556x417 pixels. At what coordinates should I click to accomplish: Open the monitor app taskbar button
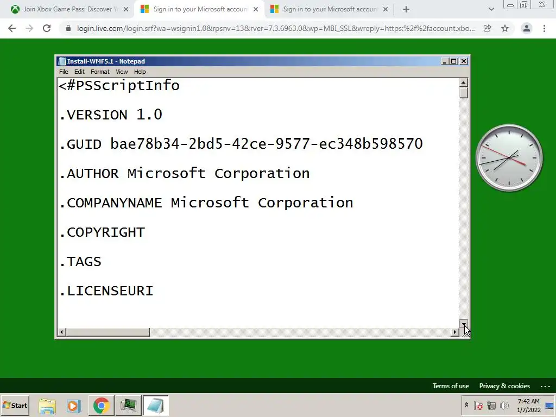pyautogui.click(x=128, y=406)
